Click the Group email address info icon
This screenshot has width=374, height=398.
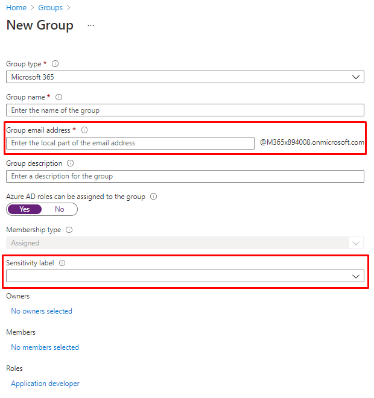pos(84,130)
